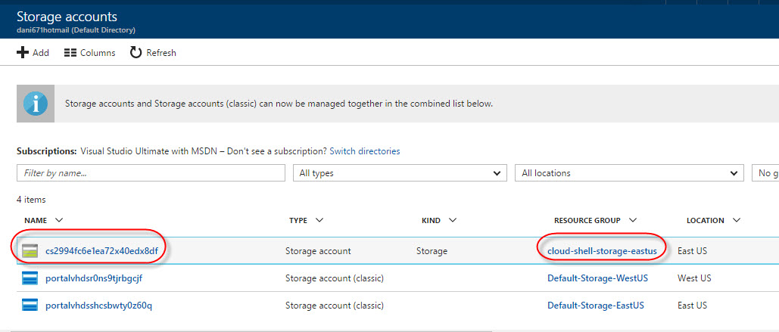Sort by the TYPE column header

coord(298,221)
